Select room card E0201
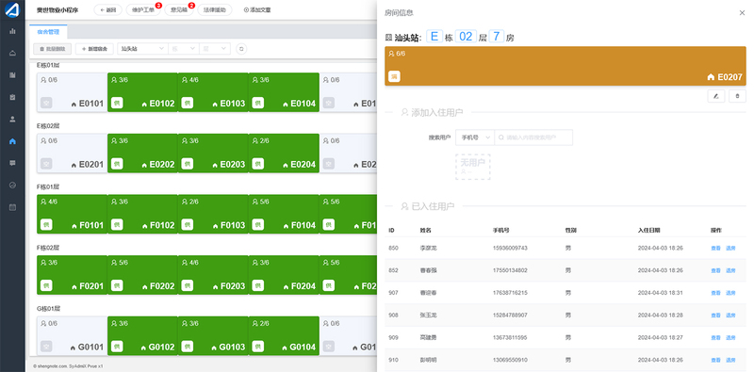Viewport: 754px width, 372px height. pyautogui.click(x=73, y=154)
